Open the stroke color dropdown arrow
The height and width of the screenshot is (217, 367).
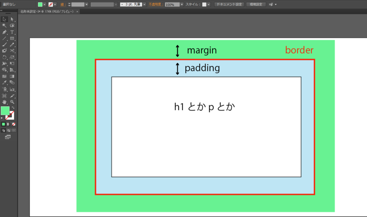point(55,5)
